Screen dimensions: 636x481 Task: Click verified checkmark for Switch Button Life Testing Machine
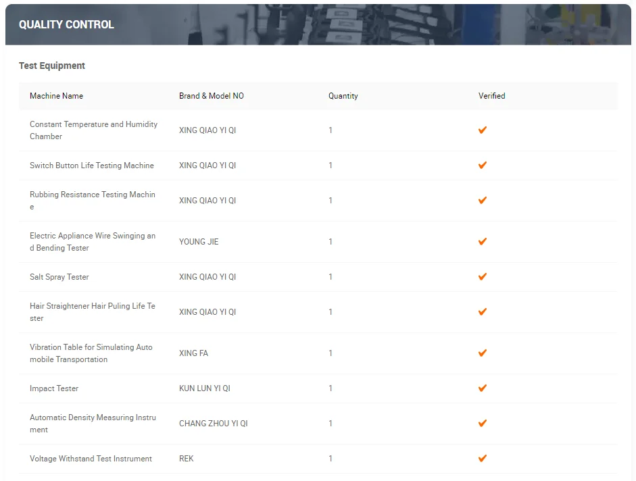coord(483,165)
